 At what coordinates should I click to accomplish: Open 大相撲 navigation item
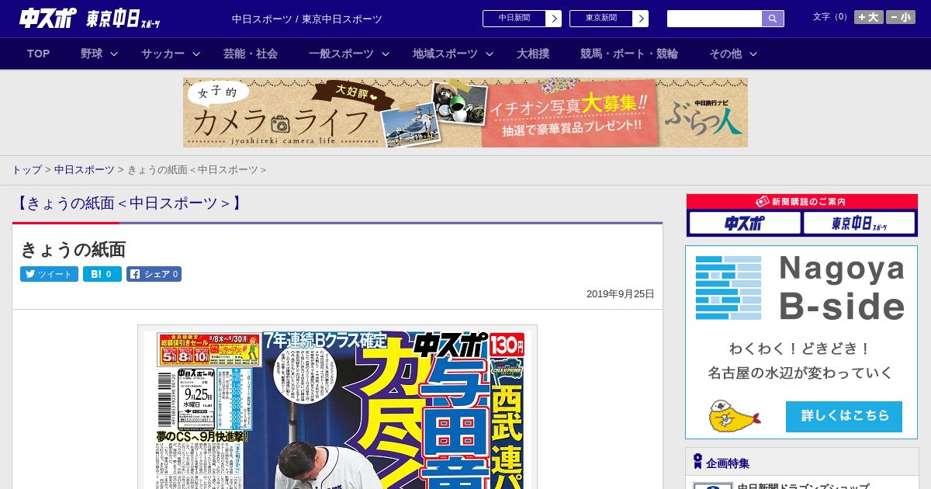click(533, 54)
